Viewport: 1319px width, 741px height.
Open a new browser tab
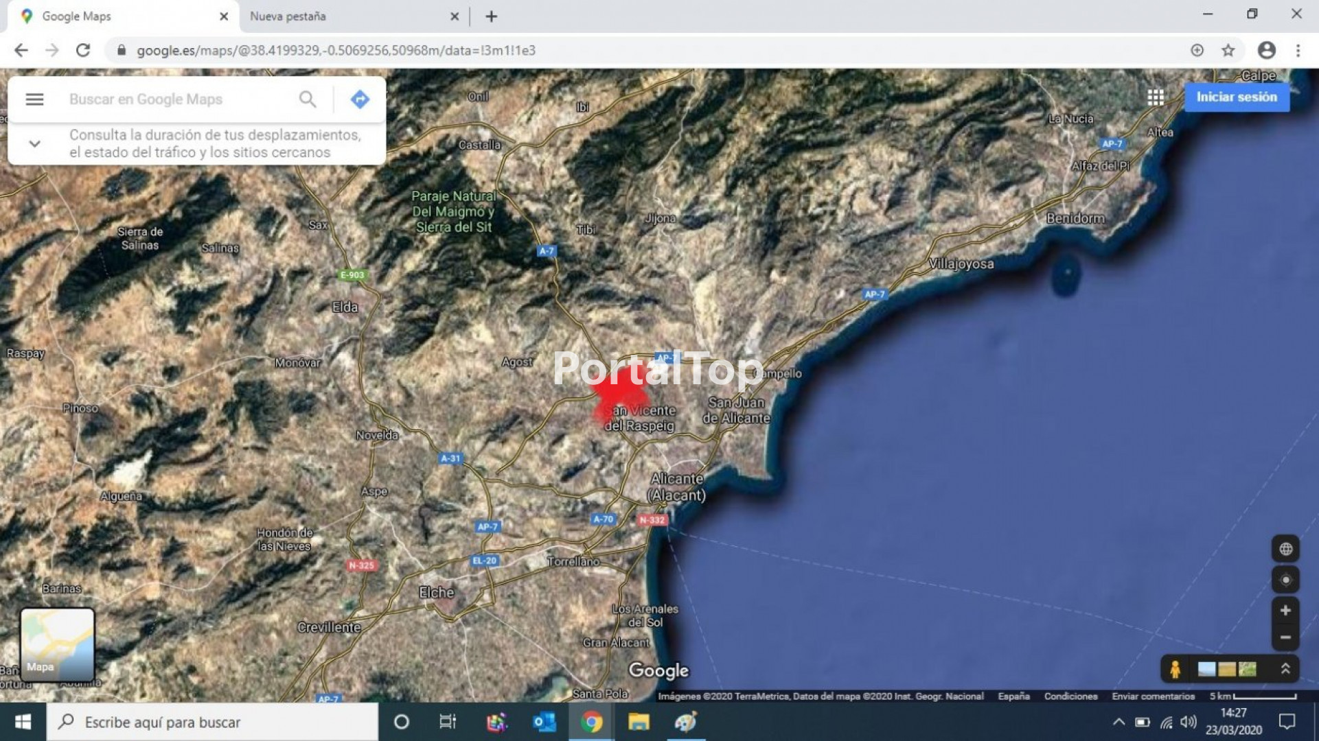491,16
